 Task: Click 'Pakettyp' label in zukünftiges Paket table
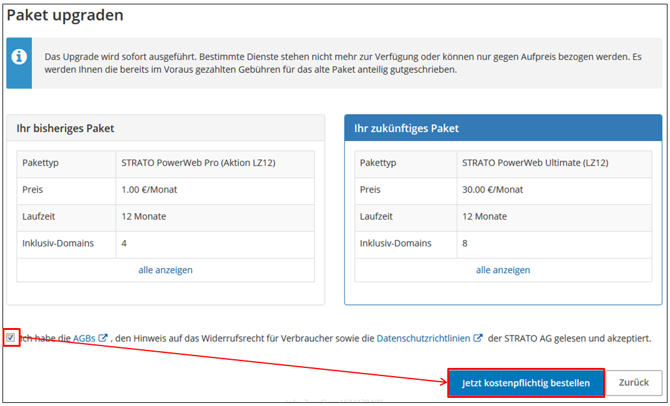(378, 163)
